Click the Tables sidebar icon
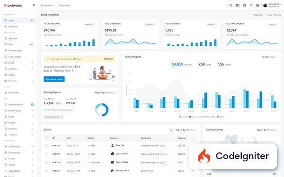The image size is (284, 177). click(5, 165)
